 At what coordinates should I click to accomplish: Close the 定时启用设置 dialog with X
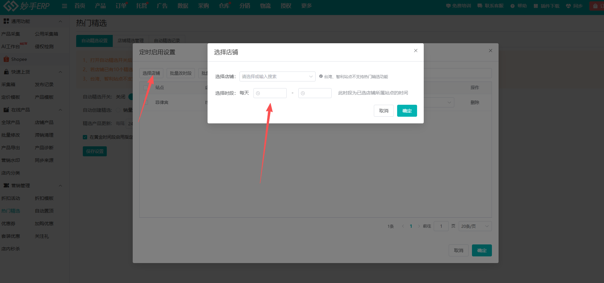(491, 51)
